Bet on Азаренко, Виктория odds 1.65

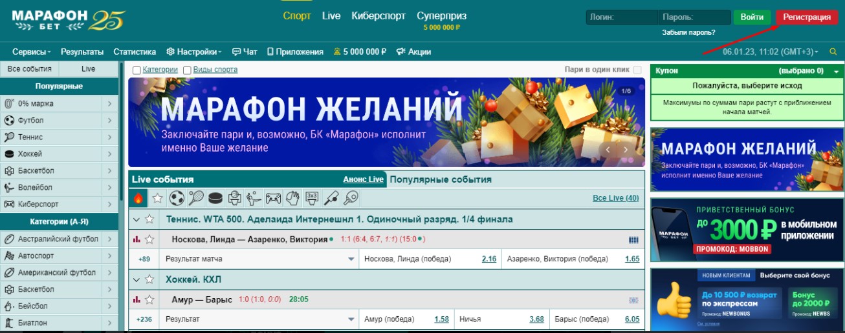click(x=632, y=259)
